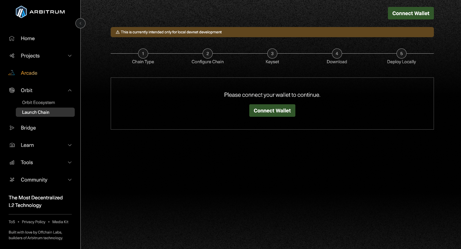Screen dimensions: 461x249
Task: Click the Projects menu label
Action: coord(30,56)
